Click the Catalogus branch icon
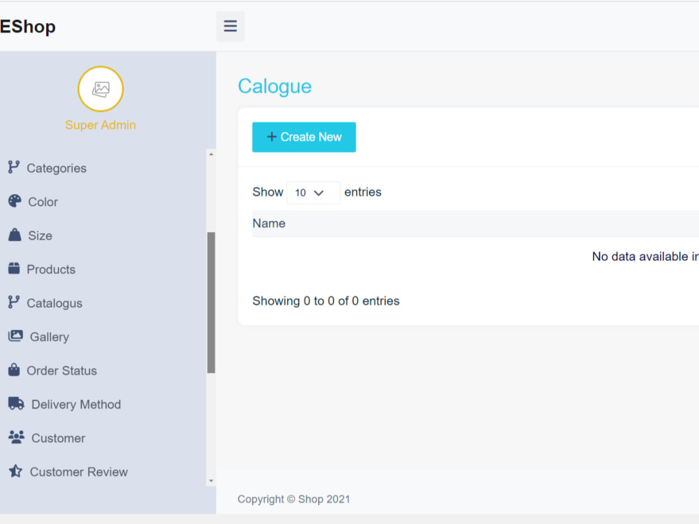 [14, 303]
